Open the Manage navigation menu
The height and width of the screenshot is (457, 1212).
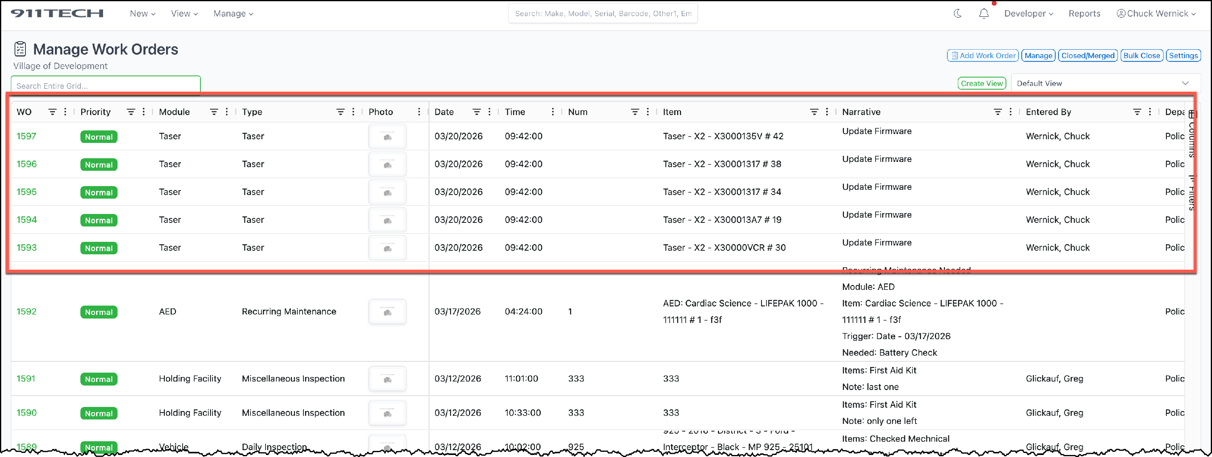point(233,14)
